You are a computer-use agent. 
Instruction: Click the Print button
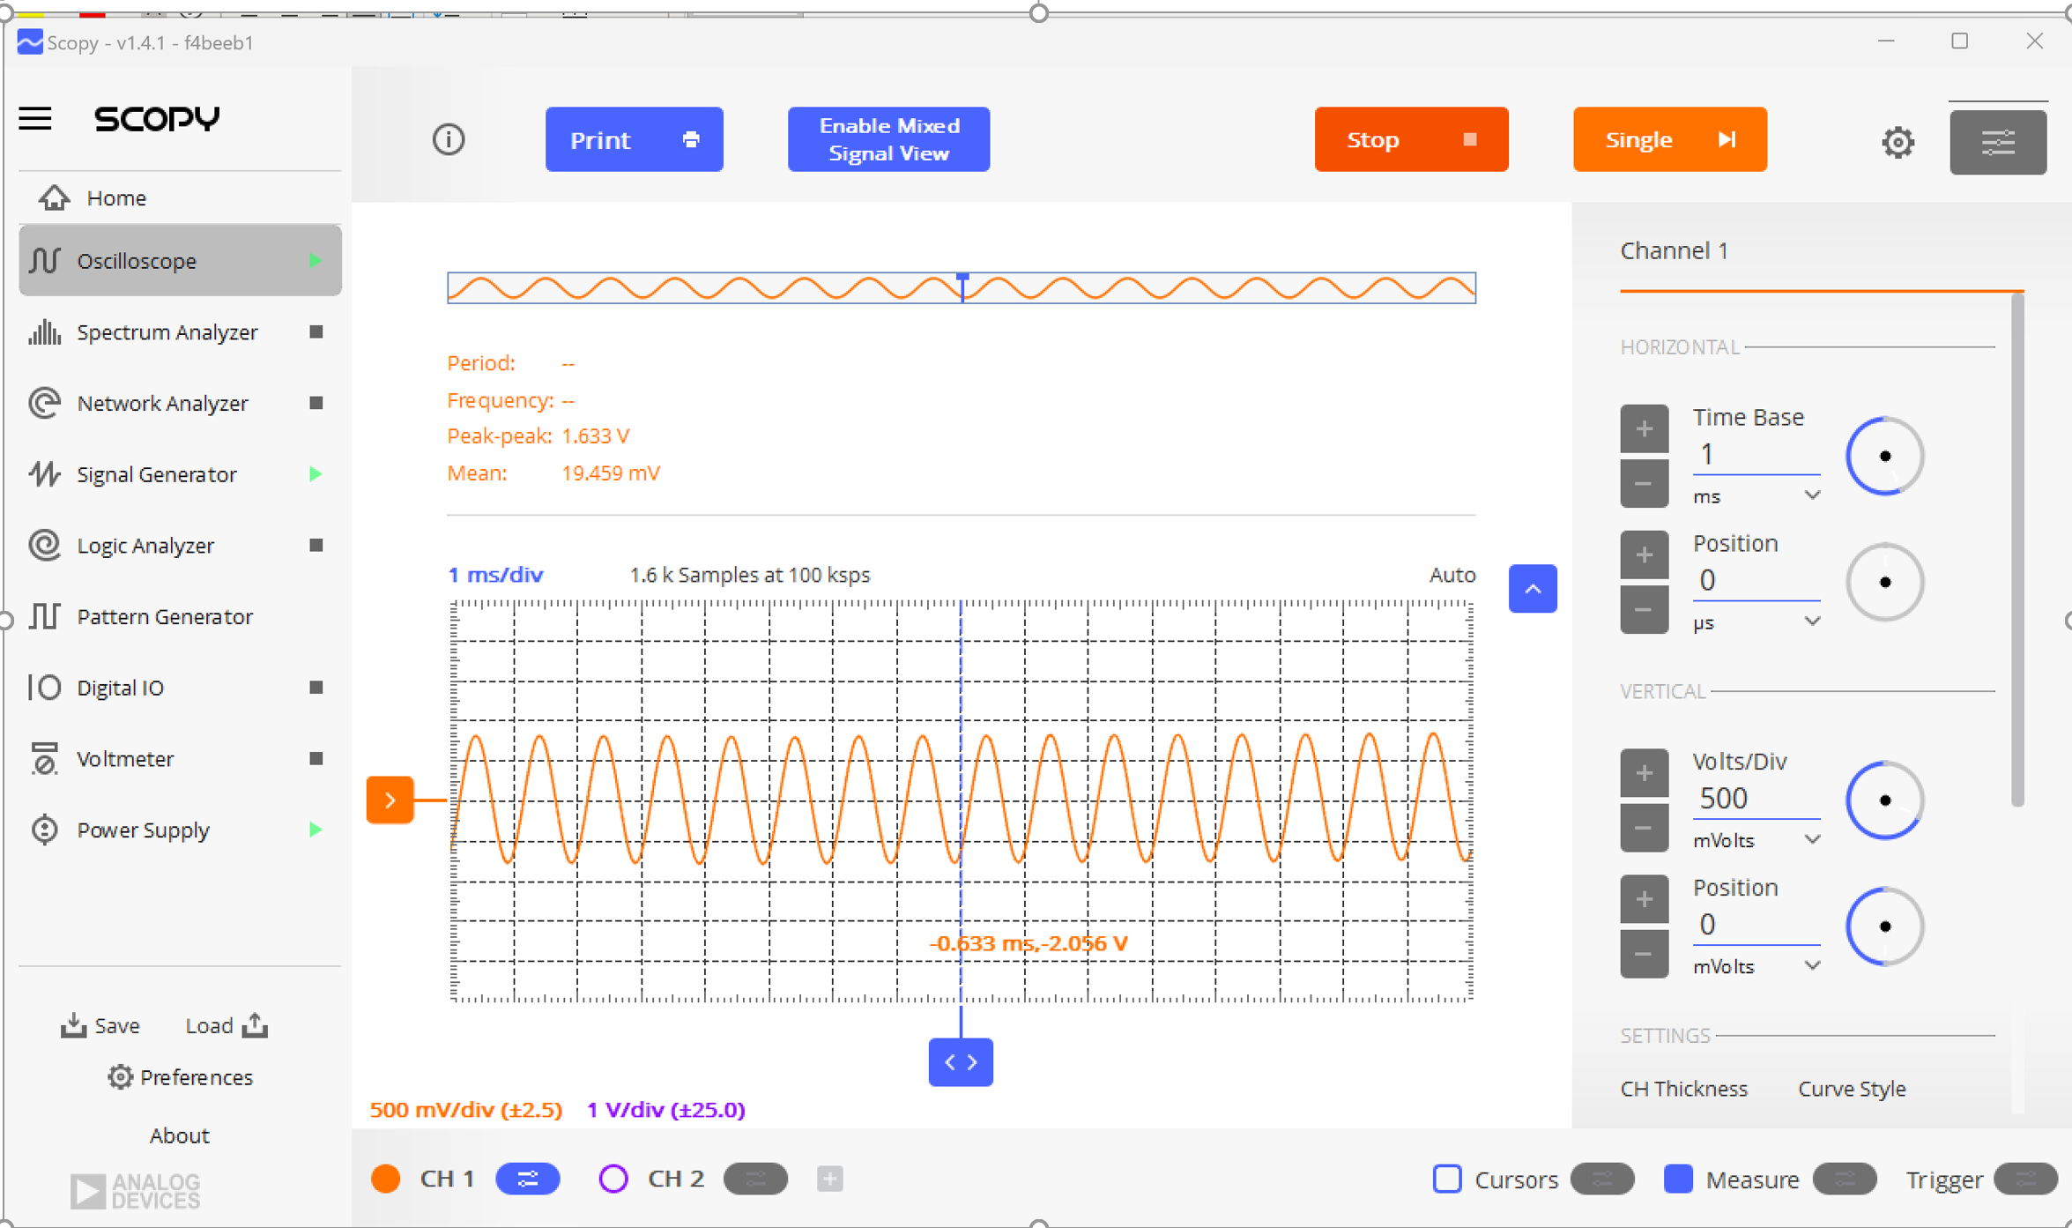pyautogui.click(x=634, y=139)
